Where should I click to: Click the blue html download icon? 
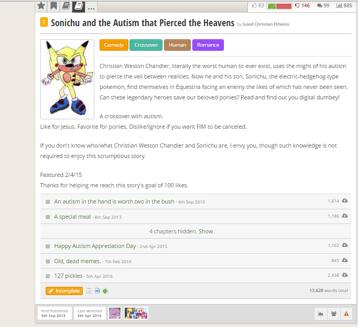click(97, 291)
